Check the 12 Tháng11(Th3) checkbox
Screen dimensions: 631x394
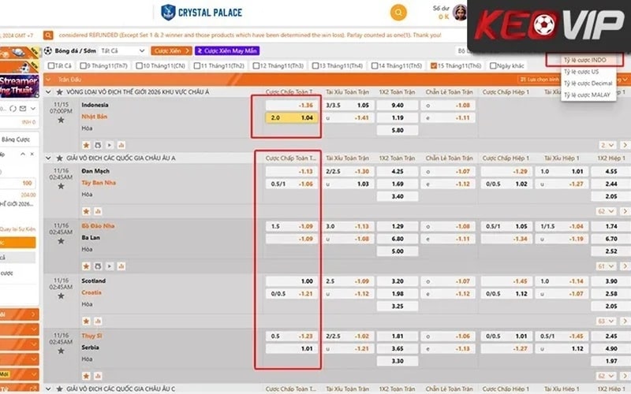click(256, 65)
